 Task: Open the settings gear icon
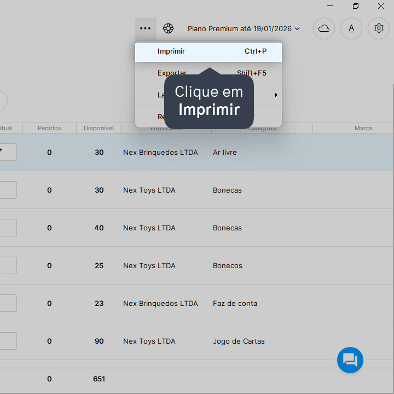click(379, 28)
